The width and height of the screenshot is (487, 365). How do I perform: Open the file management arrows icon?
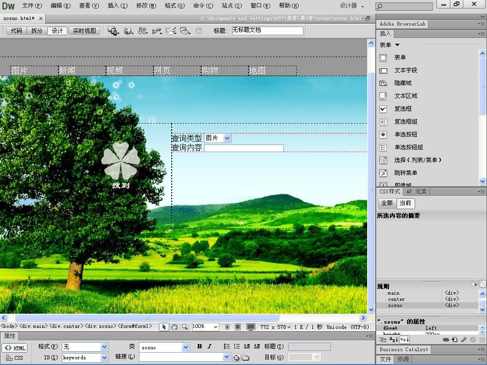click(x=143, y=31)
